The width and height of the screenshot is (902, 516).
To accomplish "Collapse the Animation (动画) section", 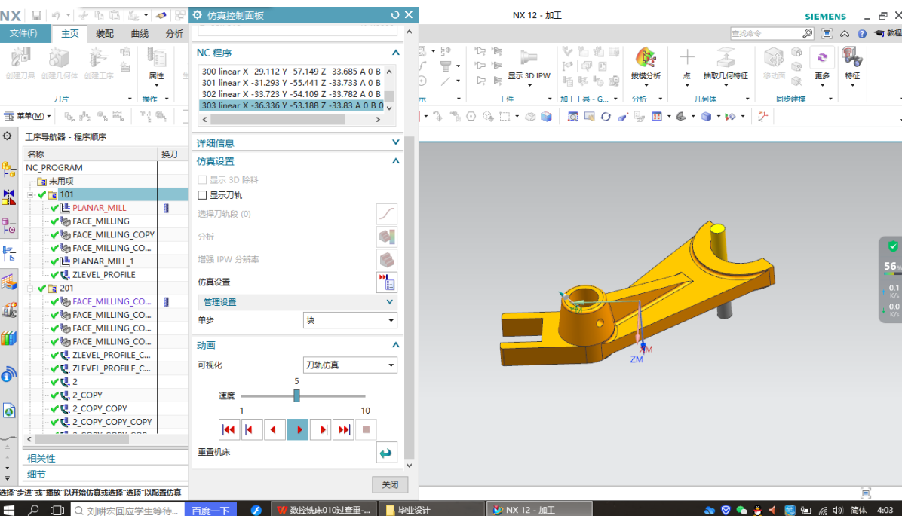I will 395,345.
